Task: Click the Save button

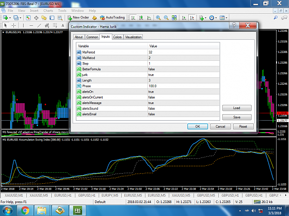Action: click(x=237, y=117)
